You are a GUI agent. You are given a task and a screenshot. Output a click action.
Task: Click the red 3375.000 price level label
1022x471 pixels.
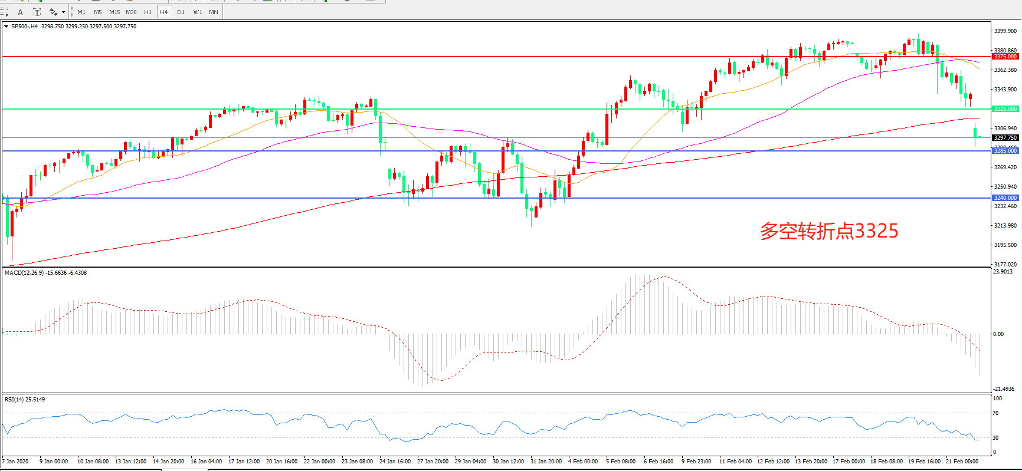[1005, 57]
